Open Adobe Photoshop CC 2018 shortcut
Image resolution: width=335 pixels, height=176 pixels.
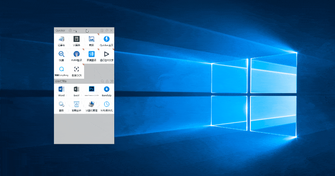[x=91, y=91]
